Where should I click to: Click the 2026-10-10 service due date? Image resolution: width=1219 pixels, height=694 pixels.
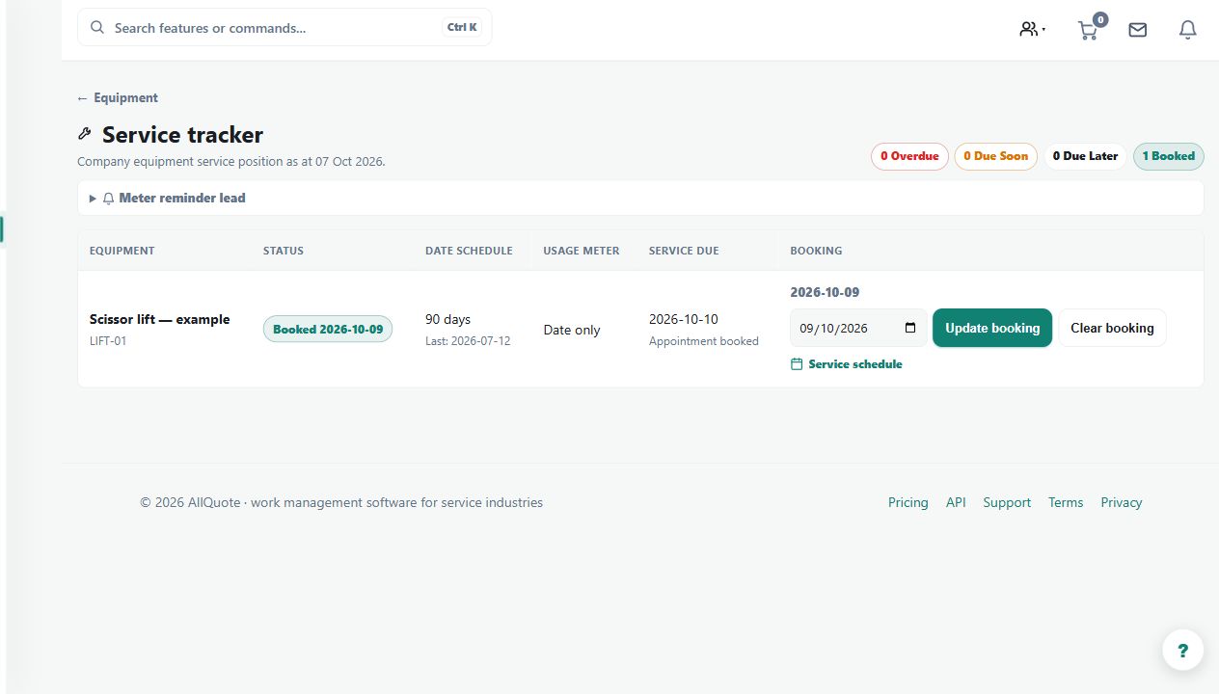click(684, 319)
